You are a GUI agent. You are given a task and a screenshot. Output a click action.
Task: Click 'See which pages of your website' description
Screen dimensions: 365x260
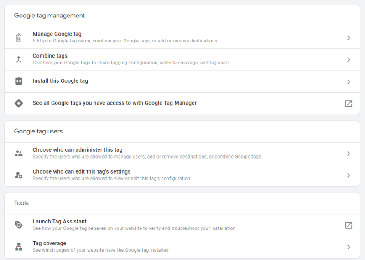[100, 250]
